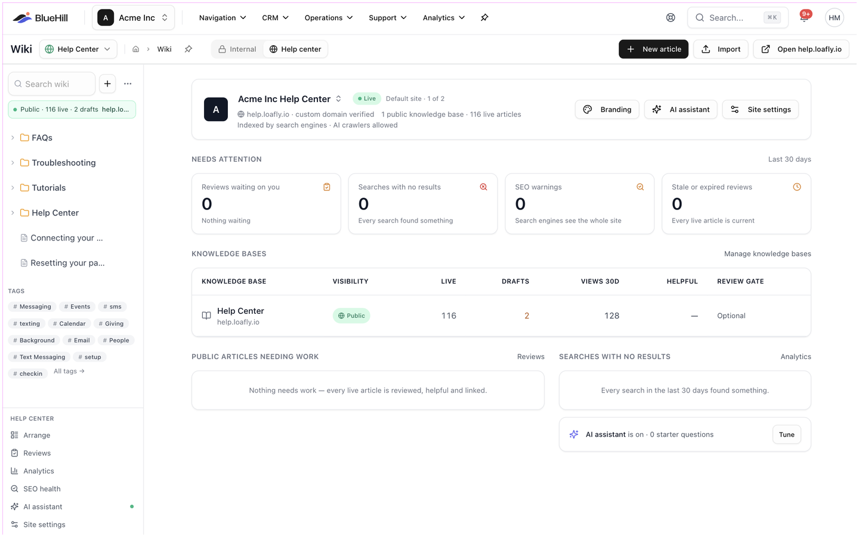Screen dimensions: 859x537
Task: Click the New article button
Action: [653, 50]
